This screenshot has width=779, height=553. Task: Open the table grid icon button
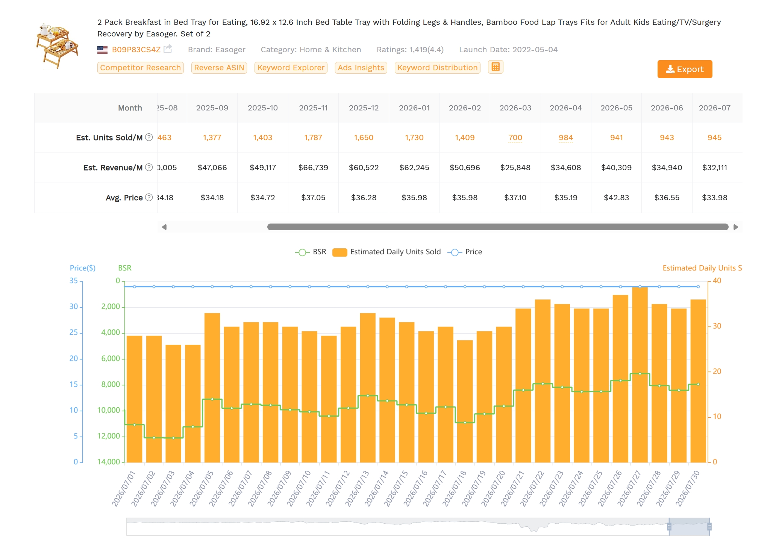496,67
